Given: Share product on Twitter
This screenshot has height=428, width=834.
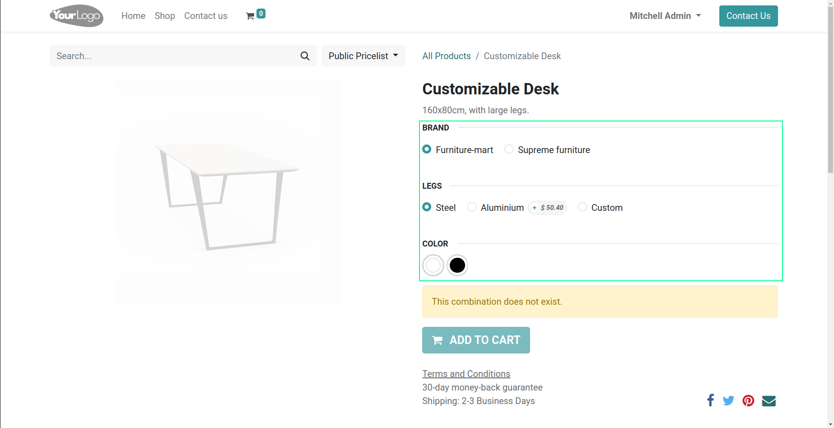Looking at the screenshot, I should pyautogui.click(x=728, y=400).
